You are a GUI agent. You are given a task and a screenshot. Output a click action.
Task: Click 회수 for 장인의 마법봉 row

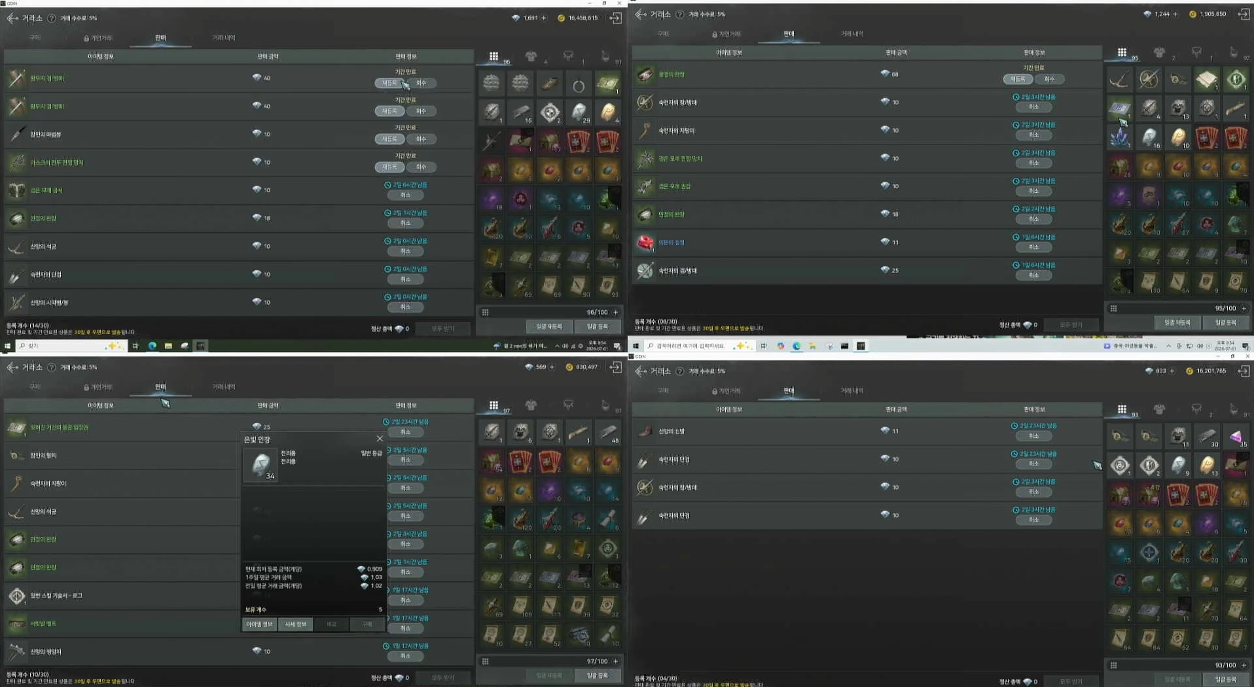click(421, 139)
